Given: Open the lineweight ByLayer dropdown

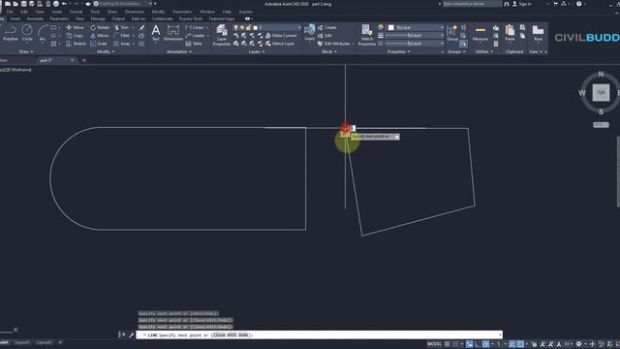Looking at the screenshot, I should click(415, 35).
